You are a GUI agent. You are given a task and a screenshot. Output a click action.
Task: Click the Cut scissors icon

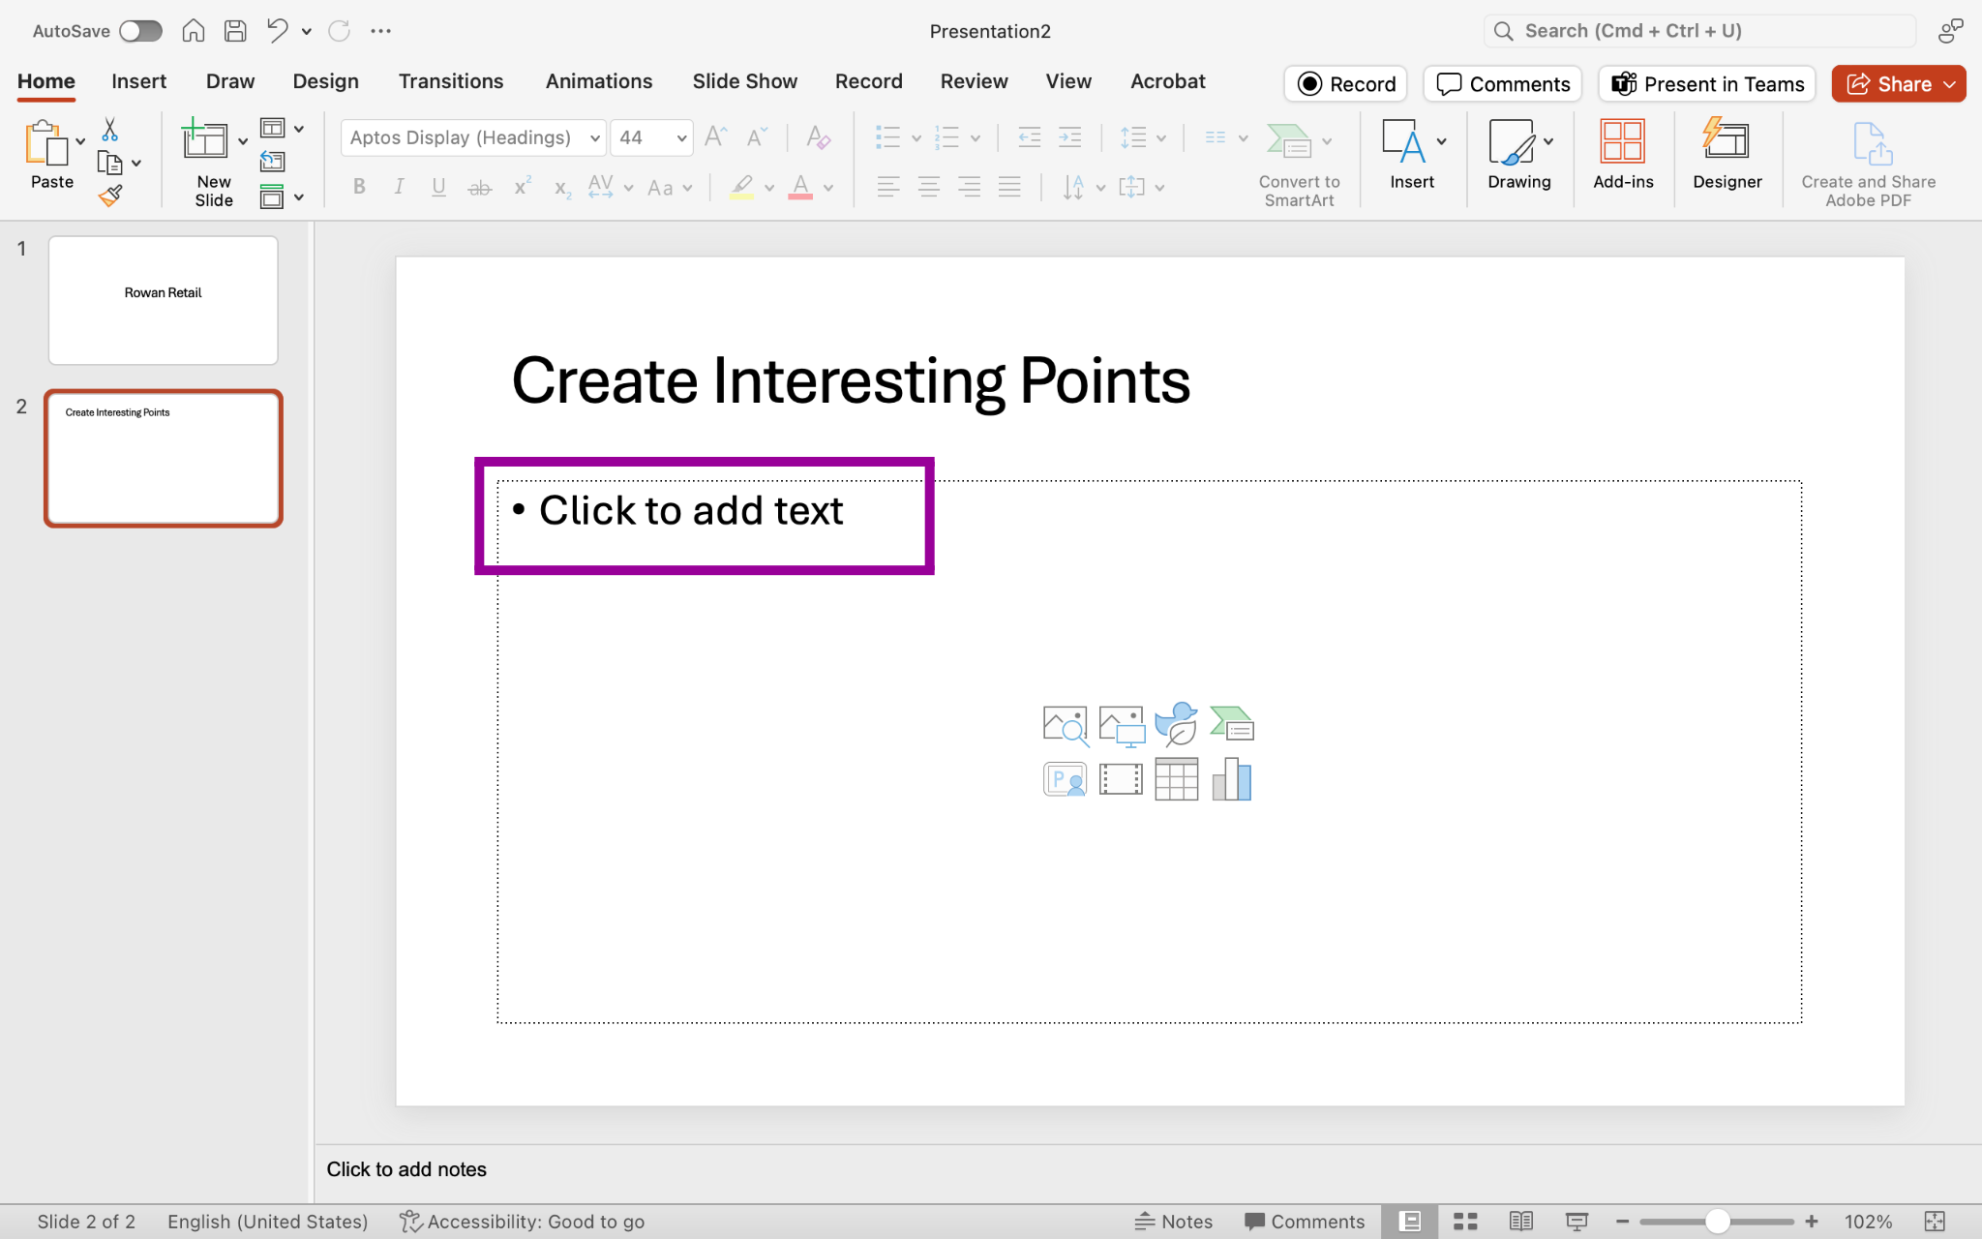[x=110, y=129]
